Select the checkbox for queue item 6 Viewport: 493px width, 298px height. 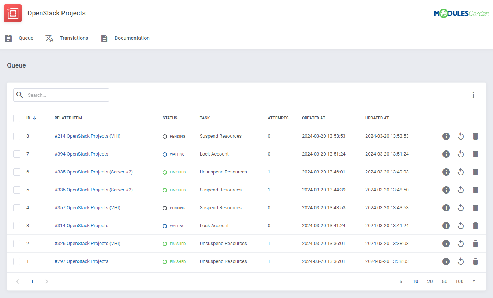[17, 172]
